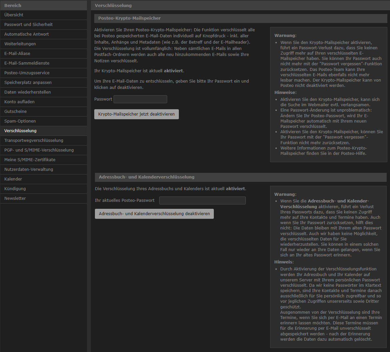Click the Hinweis heading in lower warning box
This screenshot has height=352, width=390.
click(x=284, y=262)
